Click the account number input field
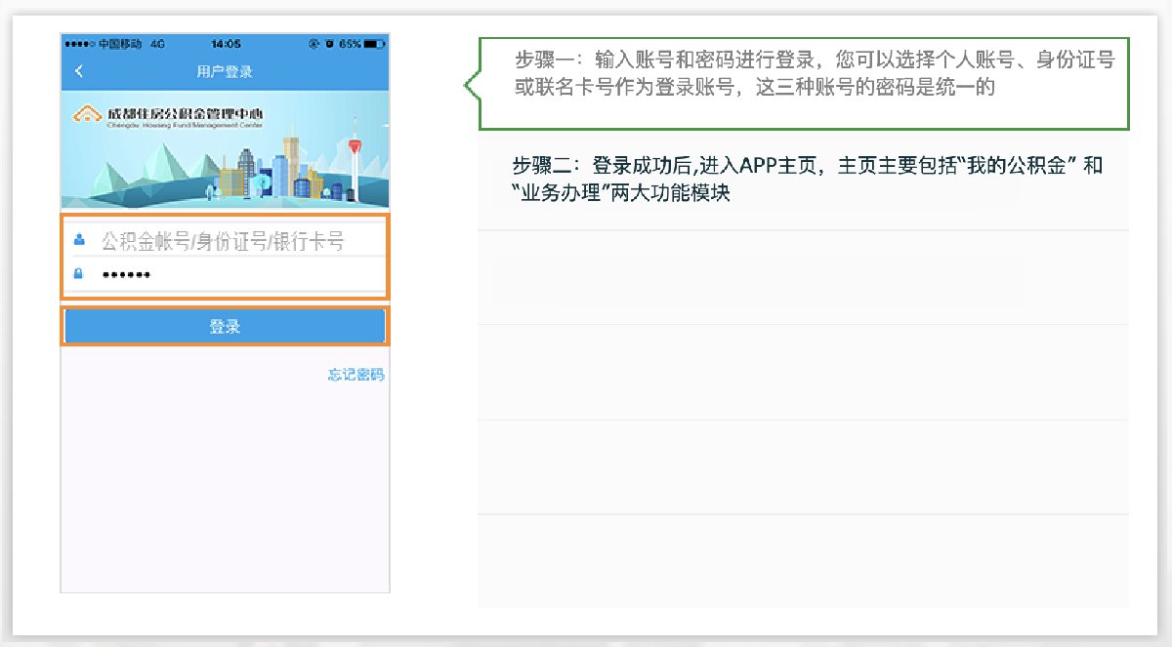Image resolution: width=1172 pixels, height=647 pixels. pos(225,241)
